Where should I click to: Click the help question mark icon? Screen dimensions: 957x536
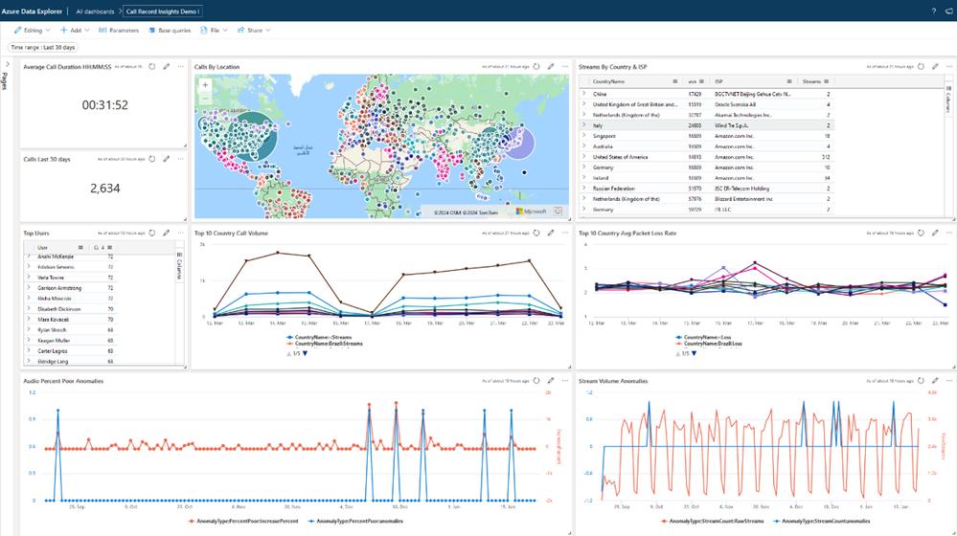coord(934,11)
